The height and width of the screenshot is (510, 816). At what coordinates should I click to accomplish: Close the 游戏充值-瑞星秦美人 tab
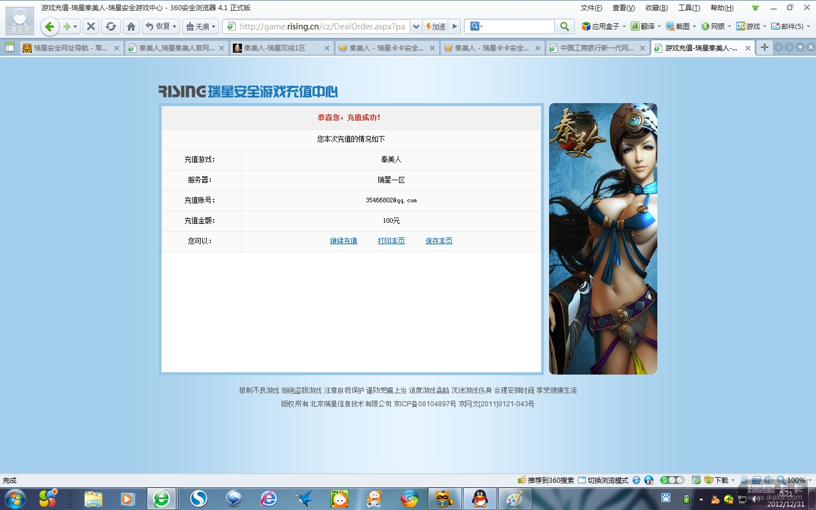(x=748, y=48)
